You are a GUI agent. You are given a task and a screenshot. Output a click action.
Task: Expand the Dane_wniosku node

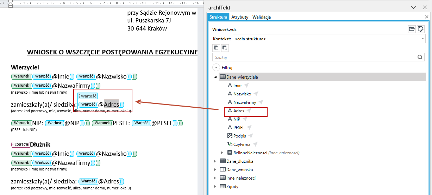(x=215, y=169)
